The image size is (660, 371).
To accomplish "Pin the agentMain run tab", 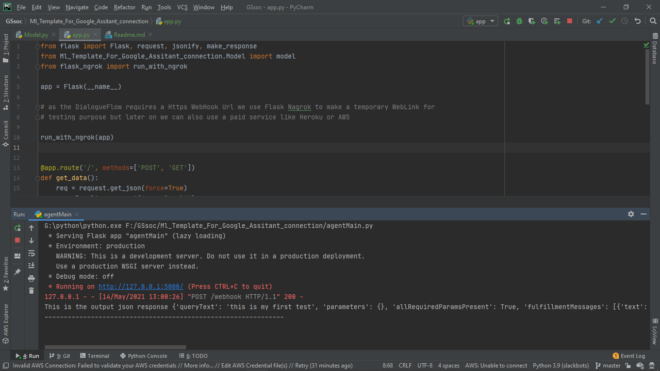I will pyautogui.click(x=18, y=272).
